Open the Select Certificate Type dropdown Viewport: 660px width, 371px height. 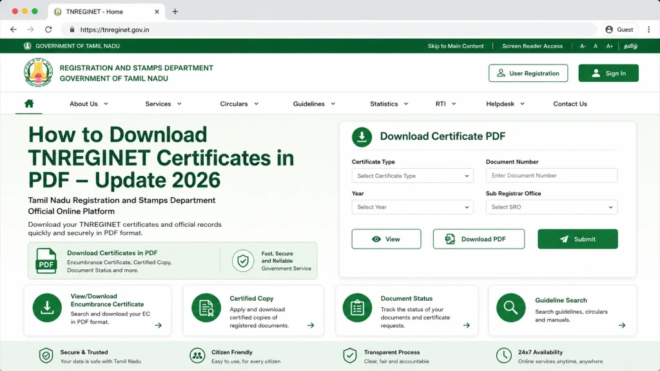[x=412, y=176]
